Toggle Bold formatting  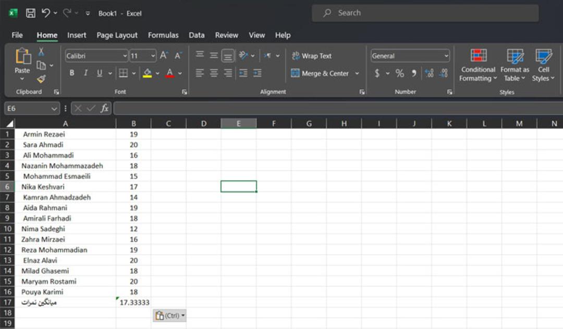(72, 73)
